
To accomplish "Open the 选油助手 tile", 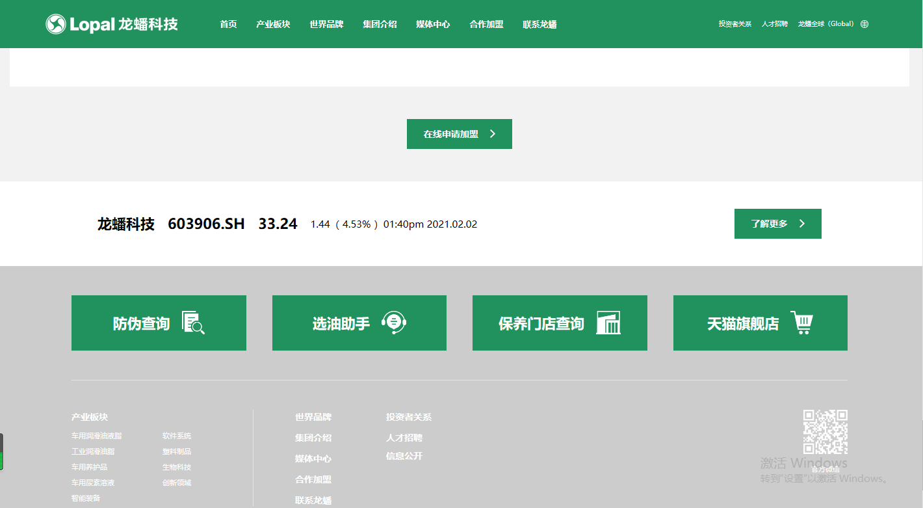I will pyautogui.click(x=359, y=323).
